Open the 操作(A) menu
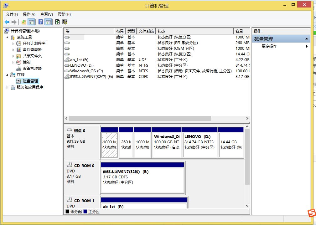 (29, 14)
